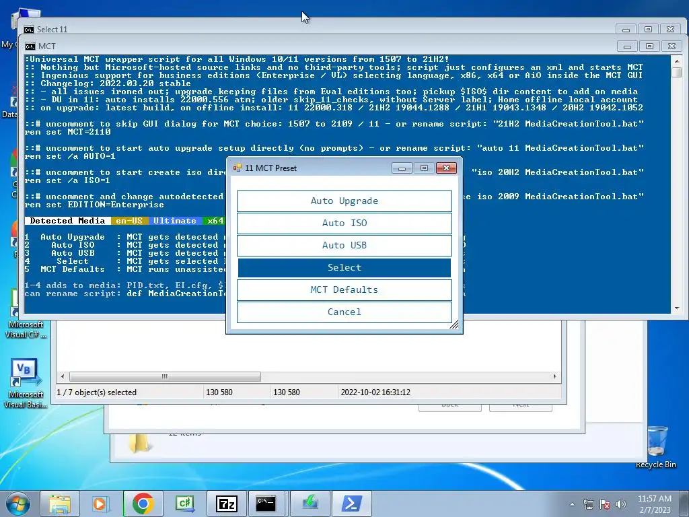689x517 pixels.
Task: Choose the Auto ISO preset
Action: pos(344,223)
